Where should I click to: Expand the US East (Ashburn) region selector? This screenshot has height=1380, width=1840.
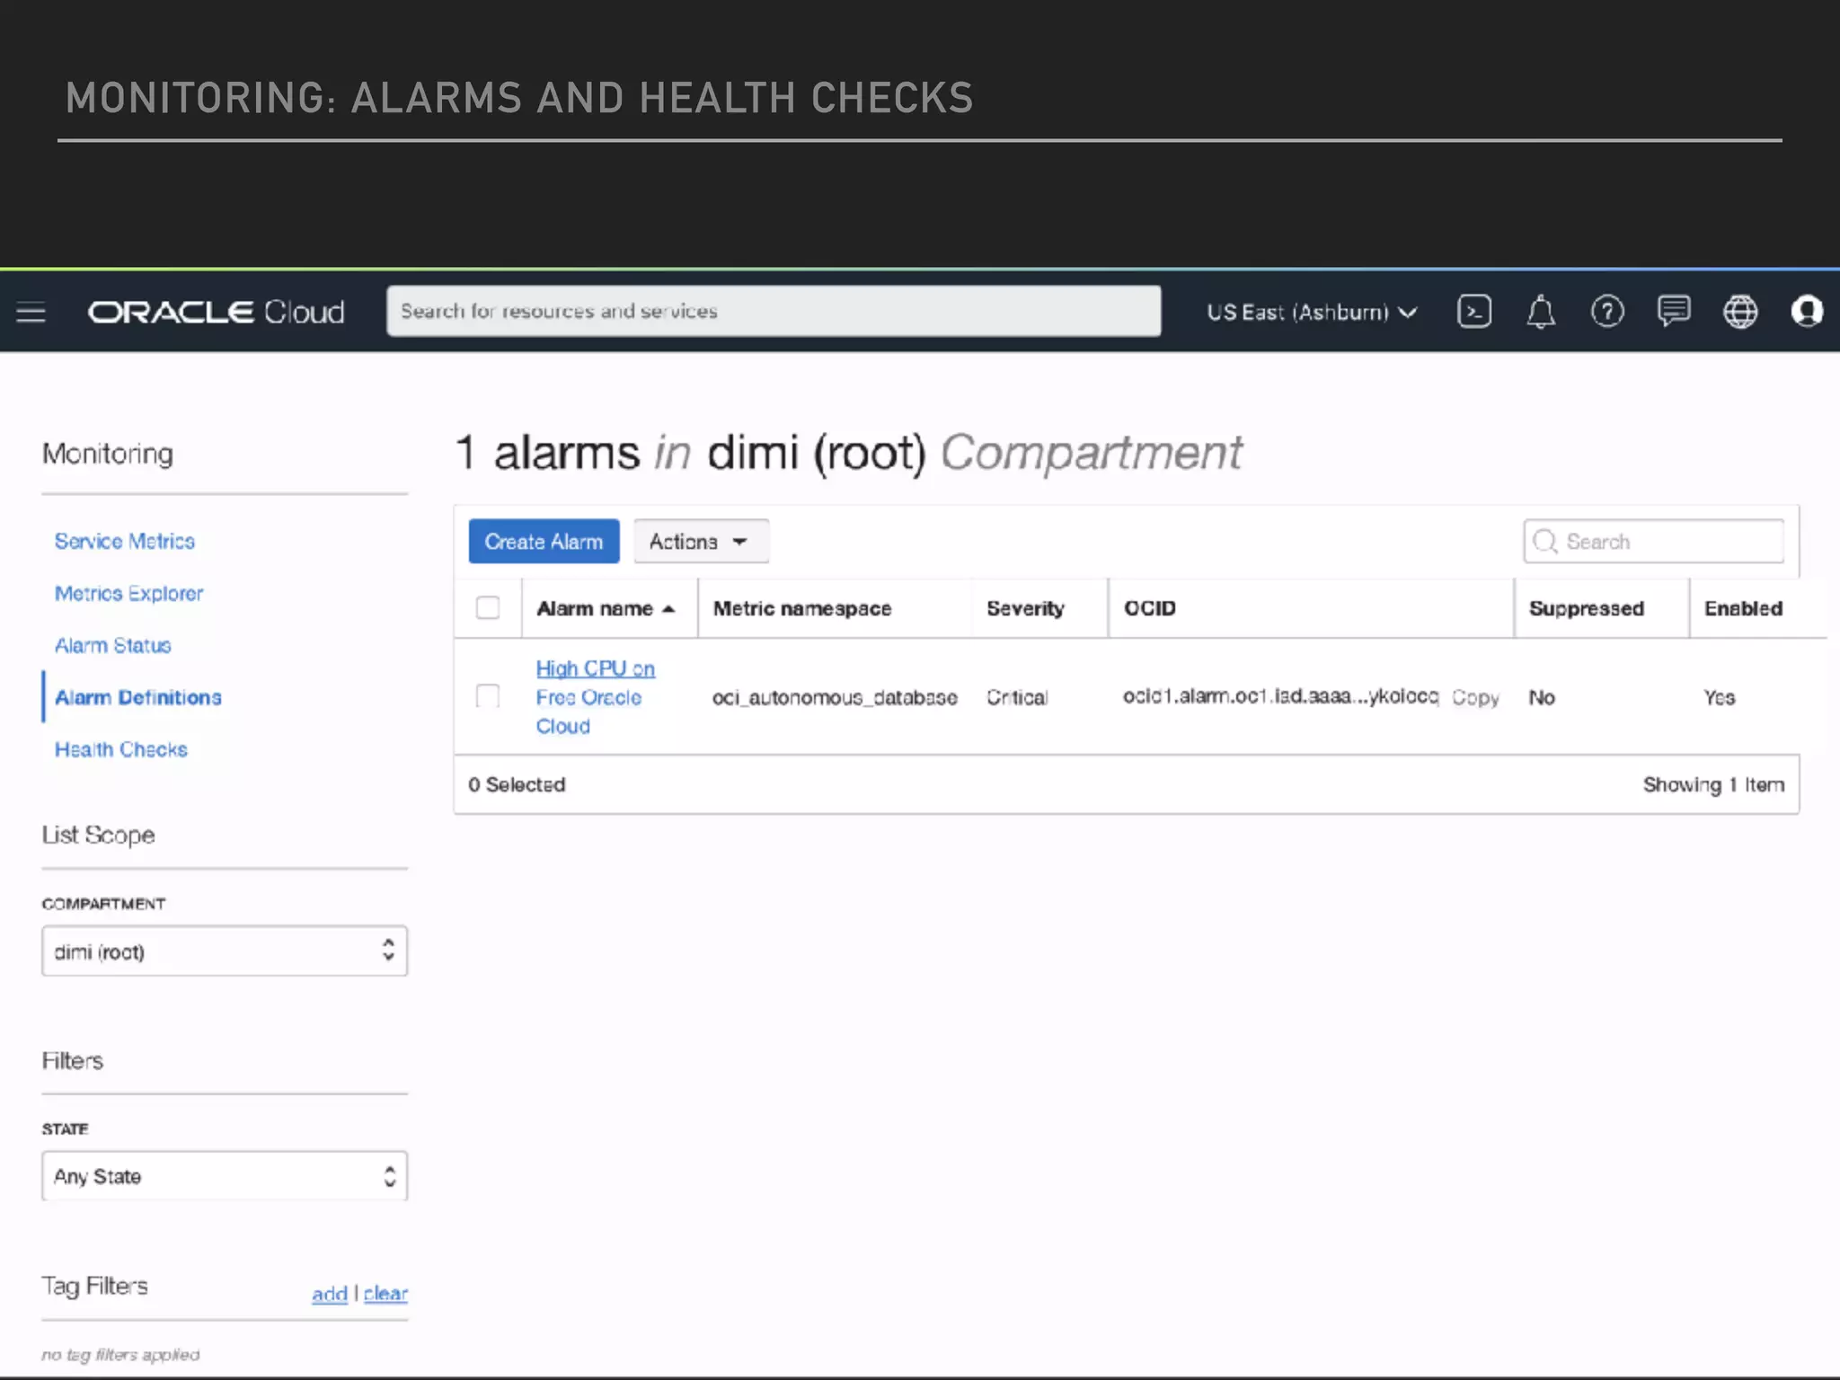[1312, 312]
